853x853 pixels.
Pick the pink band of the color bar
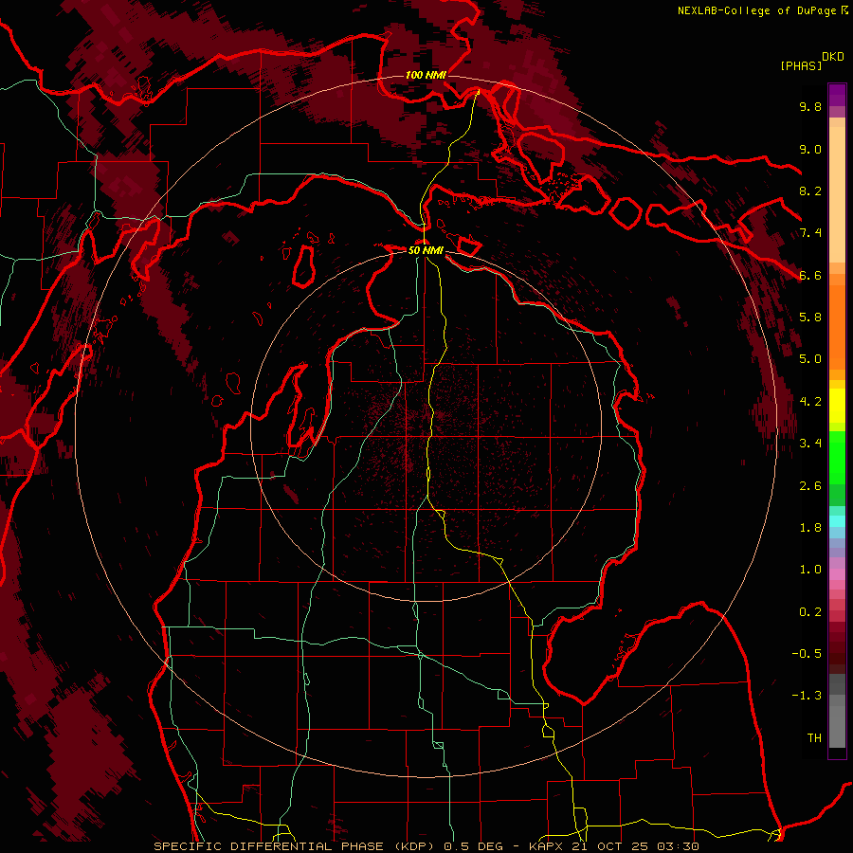837,574
